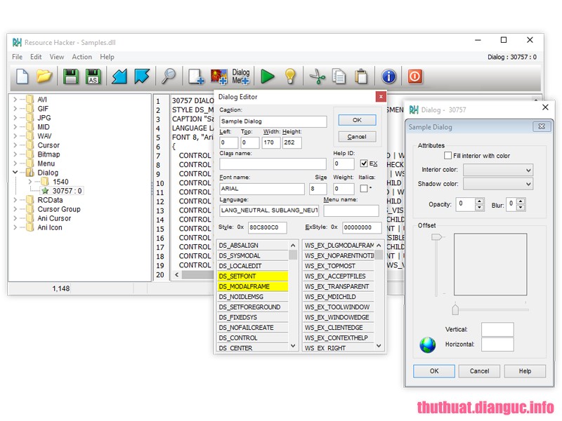Click the Style hex field 80C800C0
This screenshot has height=421, width=562.
(x=268, y=227)
